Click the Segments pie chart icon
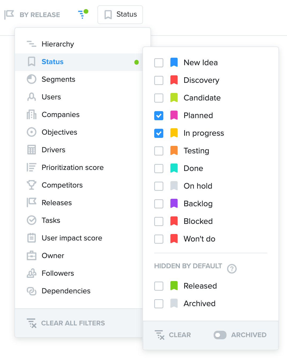 (32, 79)
